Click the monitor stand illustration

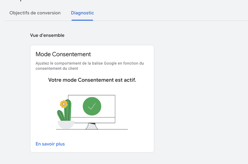pos(92,126)
